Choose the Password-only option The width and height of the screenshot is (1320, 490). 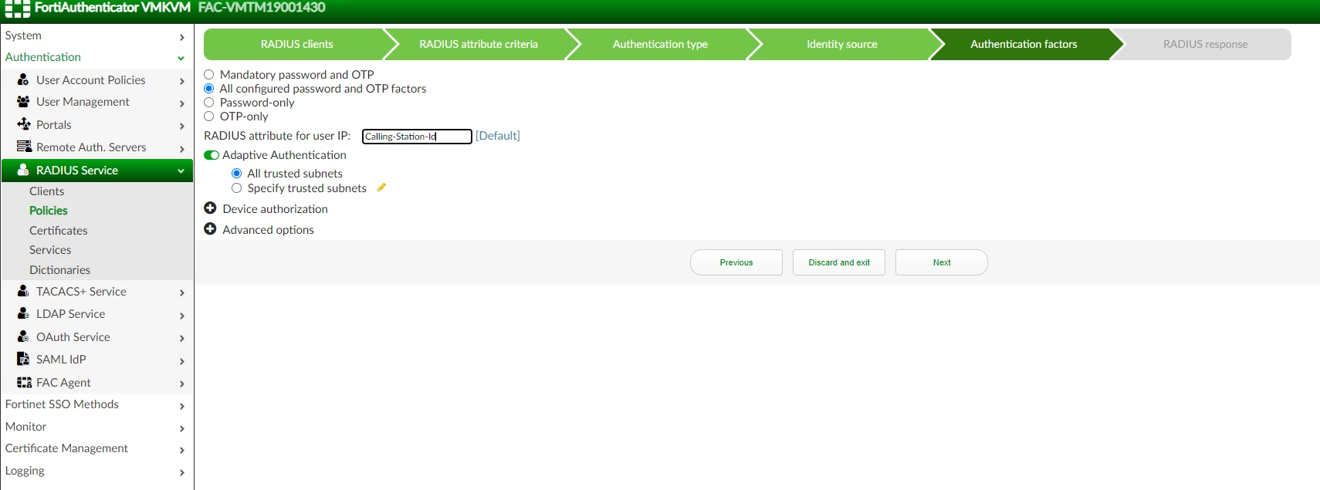(208, 103)
